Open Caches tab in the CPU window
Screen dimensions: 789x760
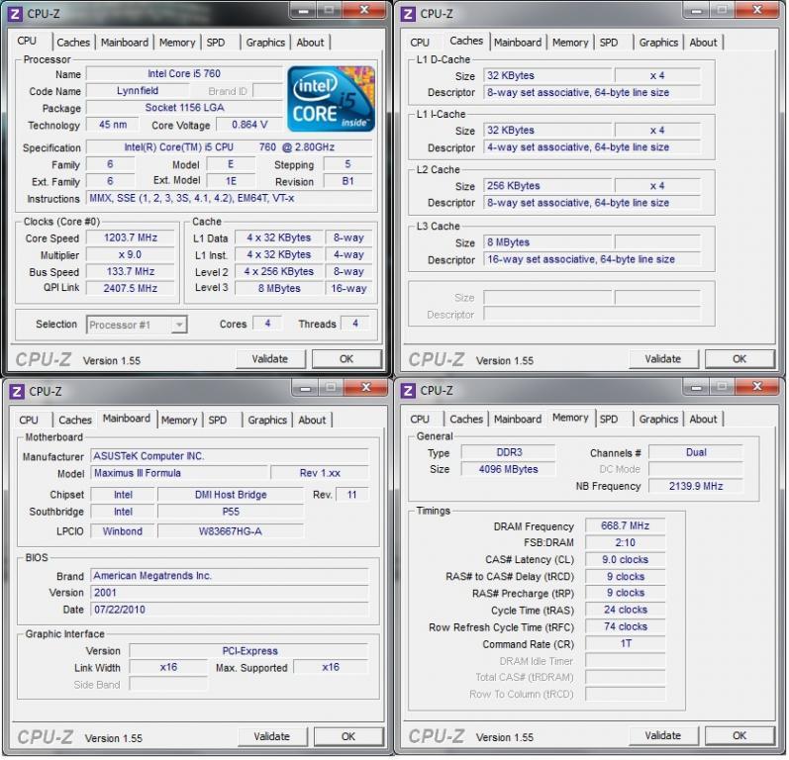click(73, 43)
